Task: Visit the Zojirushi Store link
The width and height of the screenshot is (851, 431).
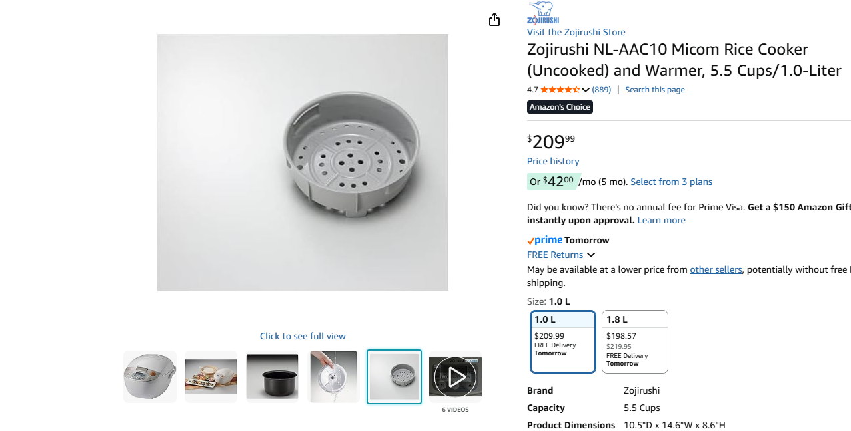Action: coord(576,32)
